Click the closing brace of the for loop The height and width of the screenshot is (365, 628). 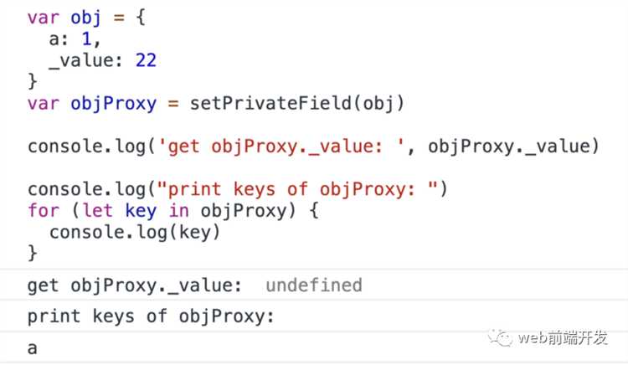point(33,253)
